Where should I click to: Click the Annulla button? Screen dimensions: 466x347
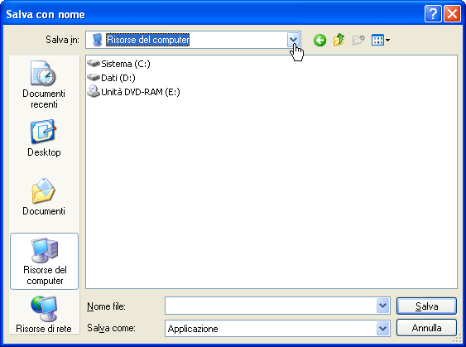click(x=426, y=328)
